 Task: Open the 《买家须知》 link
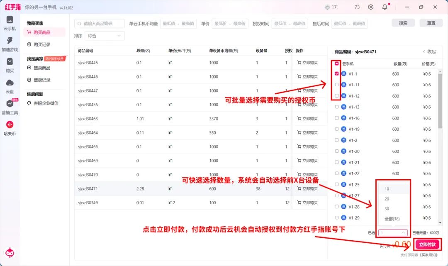[428, 255]
